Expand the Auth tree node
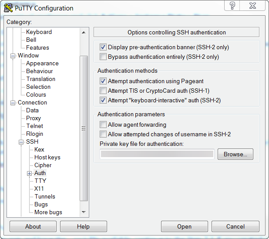Image resolution: width=269 pixels, height=239 pixels. 29,173
